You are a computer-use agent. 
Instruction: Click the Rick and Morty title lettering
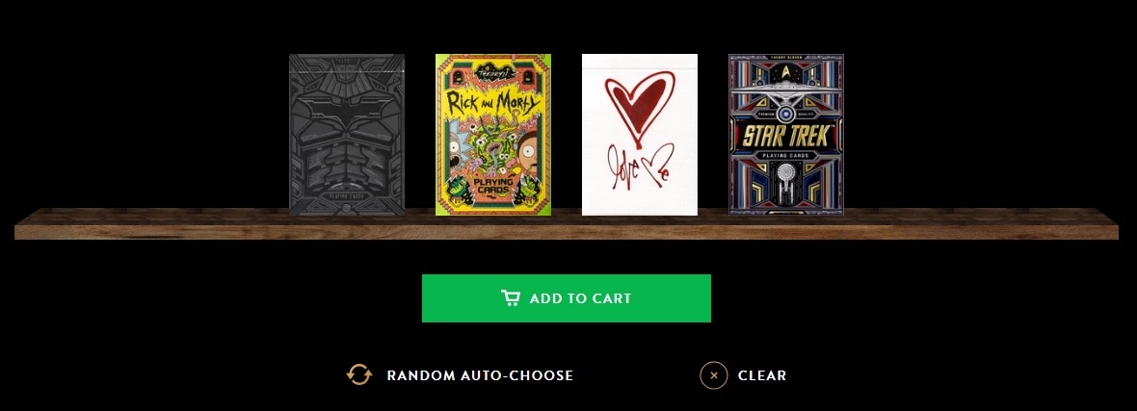click(493, 103)
